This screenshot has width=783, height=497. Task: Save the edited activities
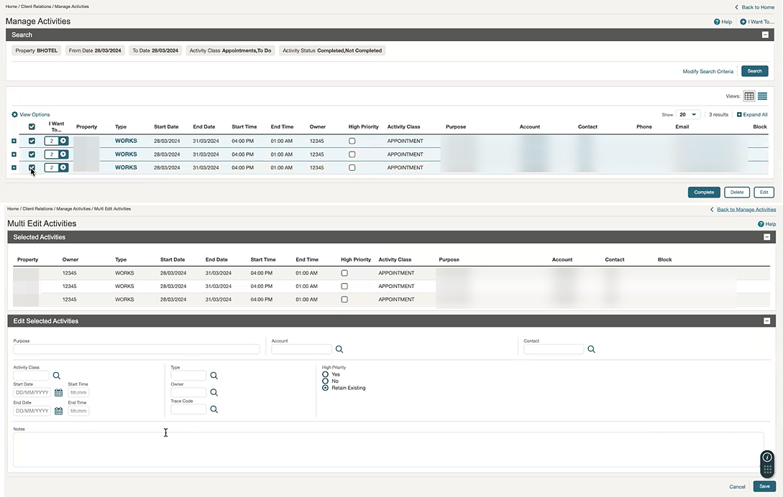[x=764, y=486]
